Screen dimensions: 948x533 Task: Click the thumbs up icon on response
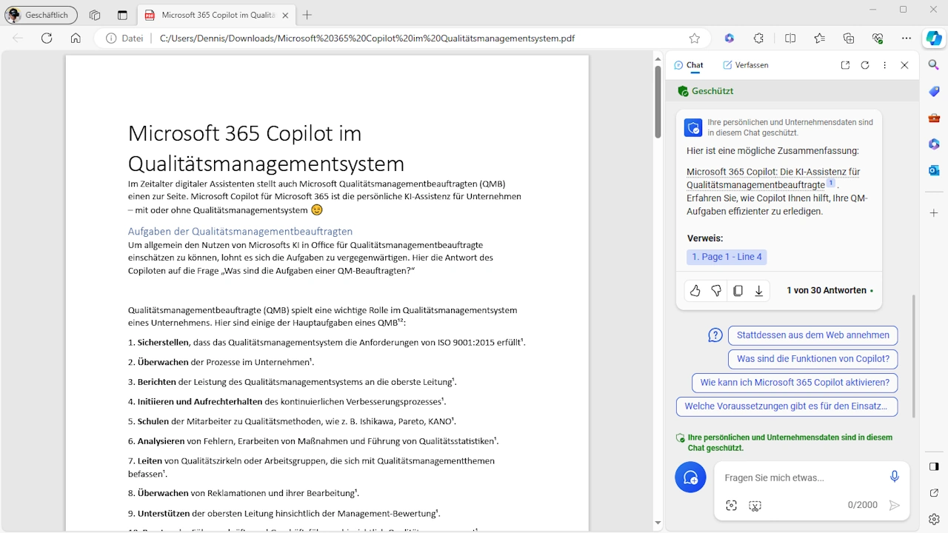(695, 291)
